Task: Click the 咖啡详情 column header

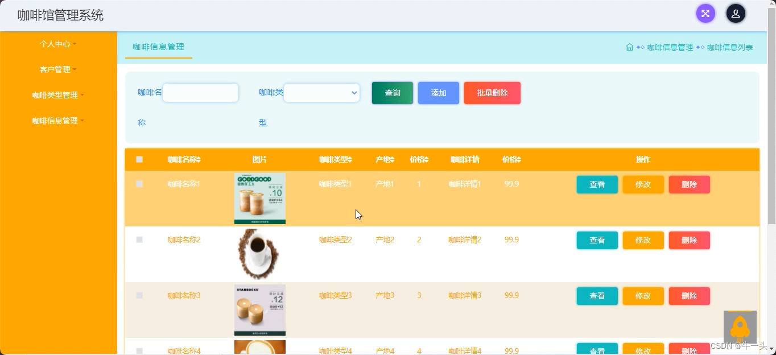Action: (465, 160)
